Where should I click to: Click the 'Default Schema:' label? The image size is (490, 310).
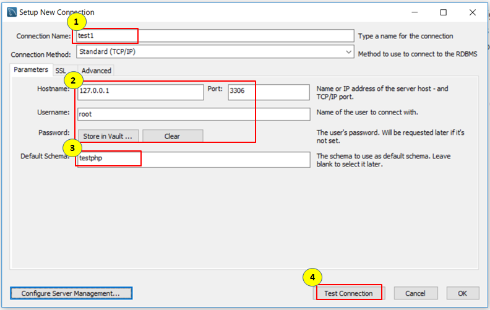pos(45,157)
